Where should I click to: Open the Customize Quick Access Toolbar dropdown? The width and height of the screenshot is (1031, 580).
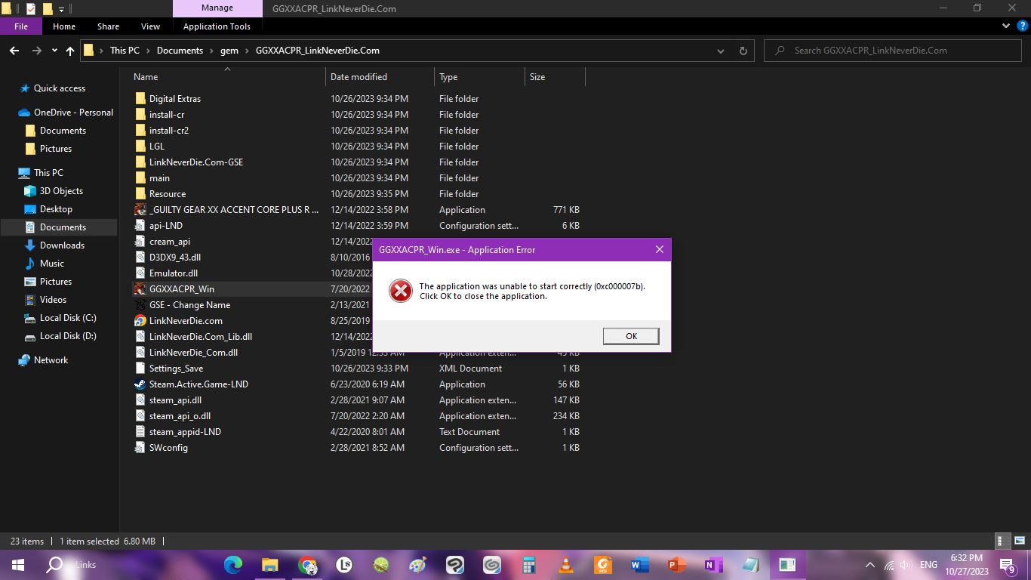[62, 9]
